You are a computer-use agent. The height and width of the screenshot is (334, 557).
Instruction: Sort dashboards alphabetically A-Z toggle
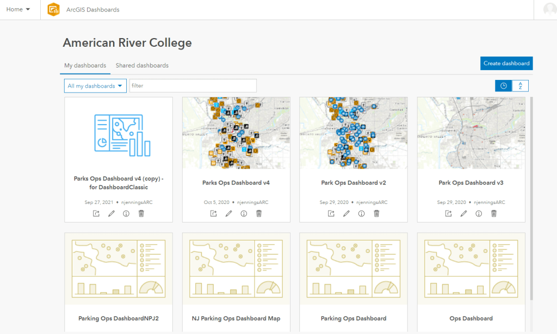pyautogui.click(x=520, y=86)
